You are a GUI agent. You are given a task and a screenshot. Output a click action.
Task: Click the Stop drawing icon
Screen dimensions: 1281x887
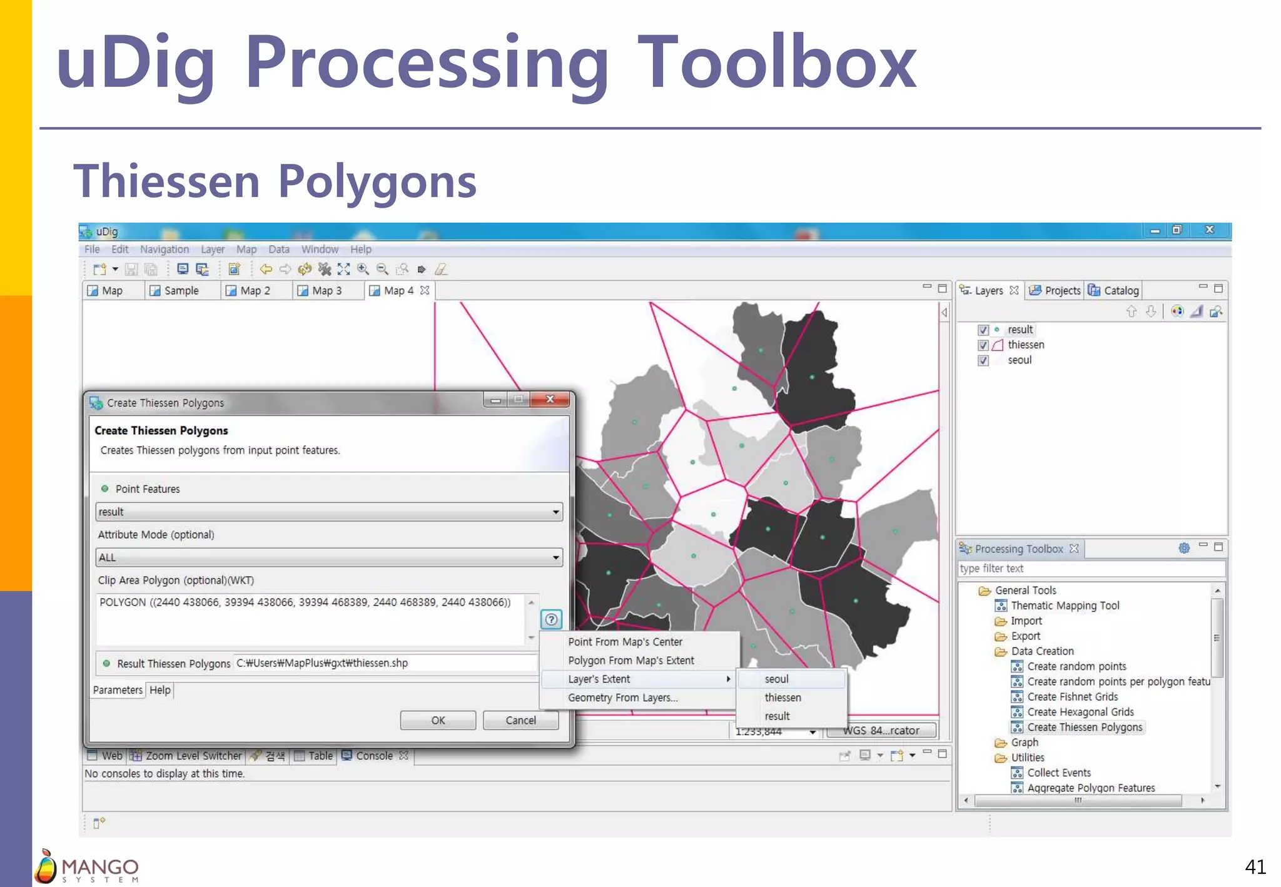pyautogui.click(x=324, y=270)
